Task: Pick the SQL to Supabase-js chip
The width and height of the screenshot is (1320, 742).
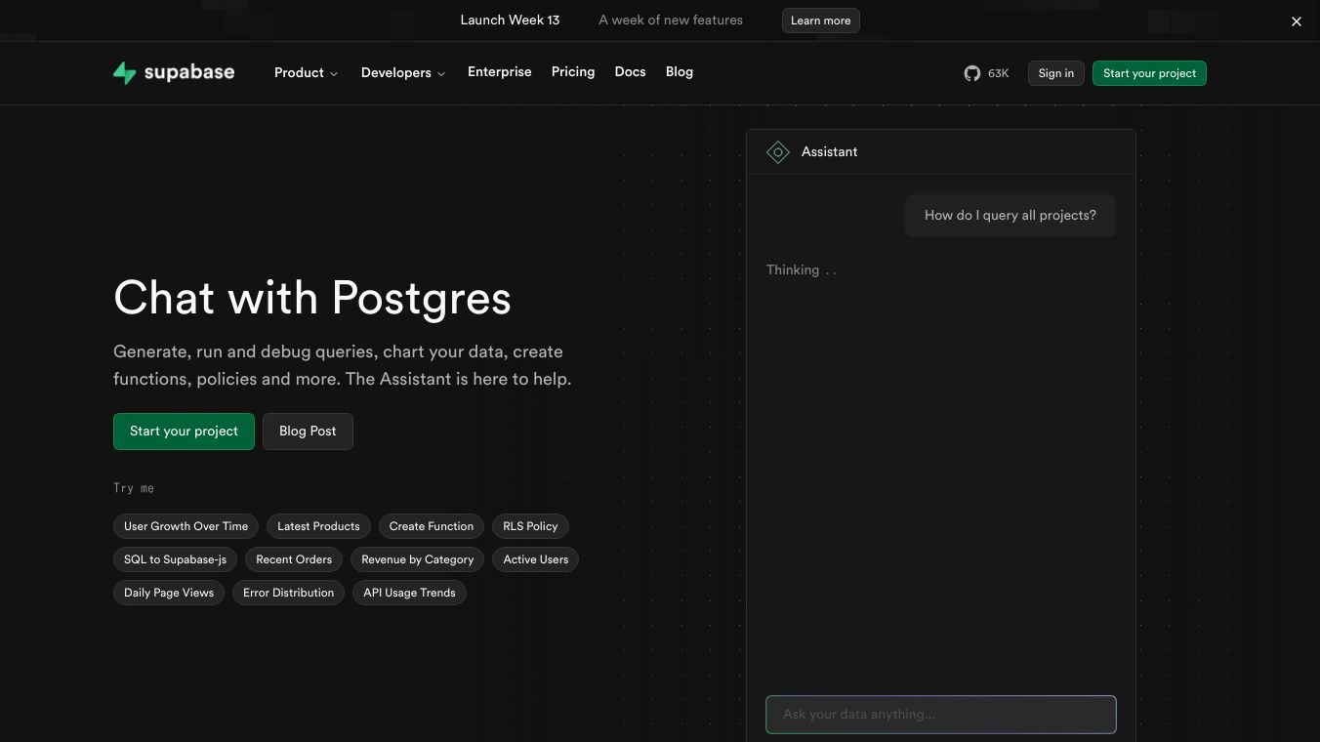Action: [x=175, y=559]
